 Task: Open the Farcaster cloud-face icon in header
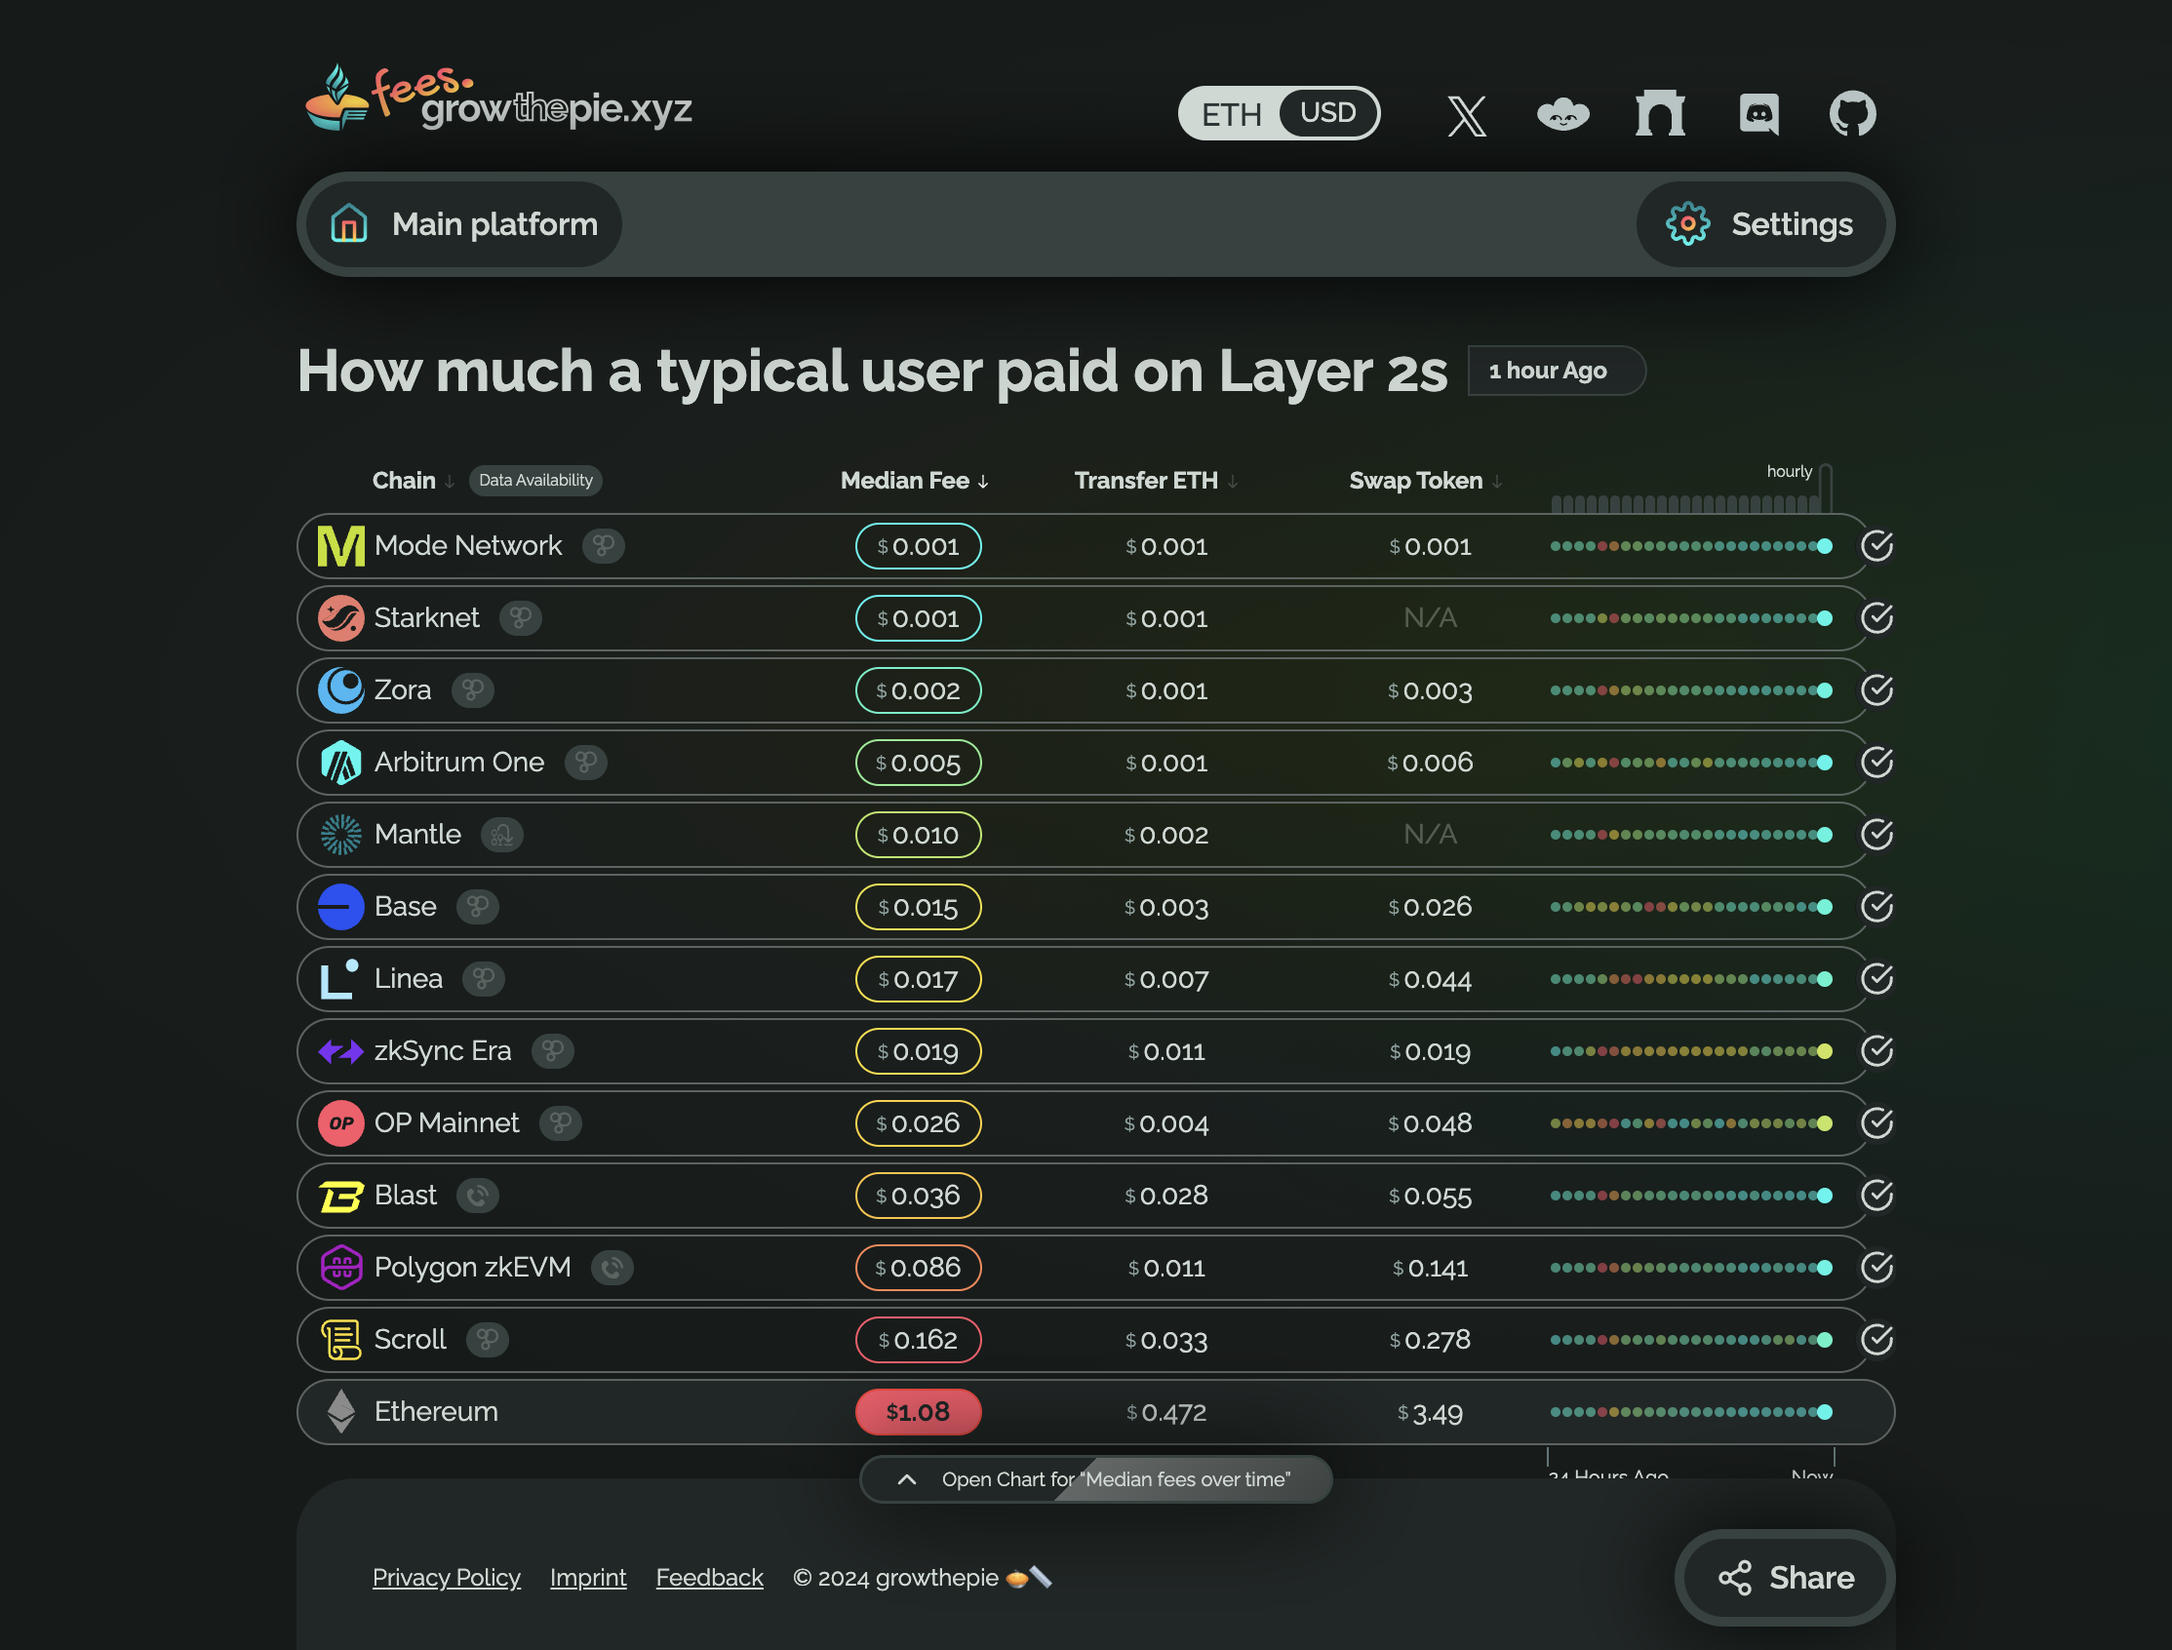(1563, 114)
